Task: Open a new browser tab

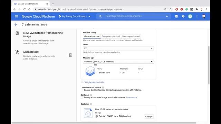Action: tap(53, 4)
